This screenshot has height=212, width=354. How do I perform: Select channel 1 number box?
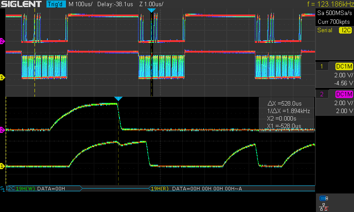[x=322, y=66]
